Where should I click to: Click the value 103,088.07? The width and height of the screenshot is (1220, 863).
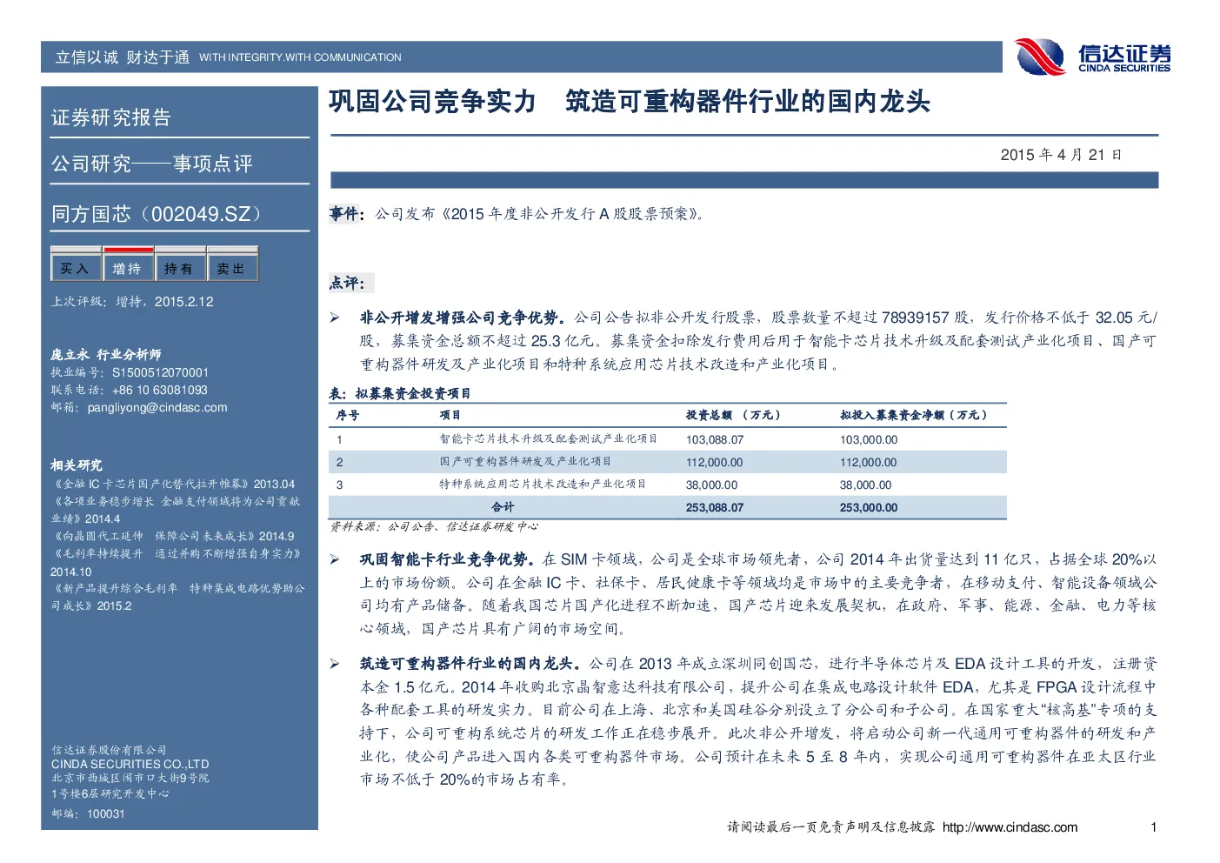[x=715, y=439]
